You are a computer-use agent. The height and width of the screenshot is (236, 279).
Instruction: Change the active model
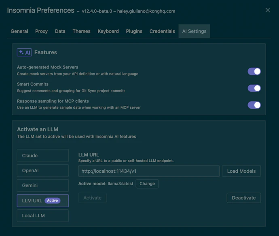coord(147,184)
